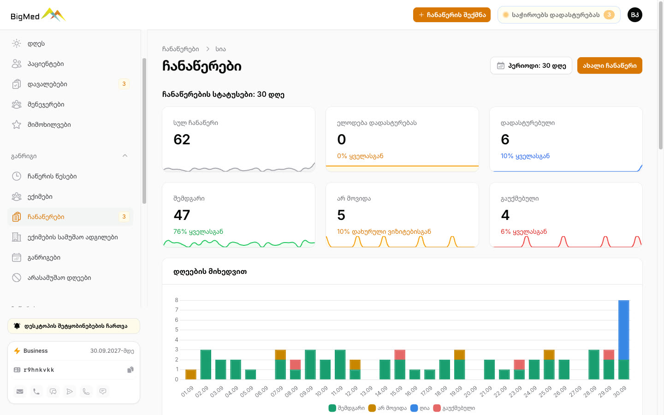Viewport: 664px width, 415px height.
Task: Toggle the შემდგარი series in the chart legend
Action: pos(346,408)
